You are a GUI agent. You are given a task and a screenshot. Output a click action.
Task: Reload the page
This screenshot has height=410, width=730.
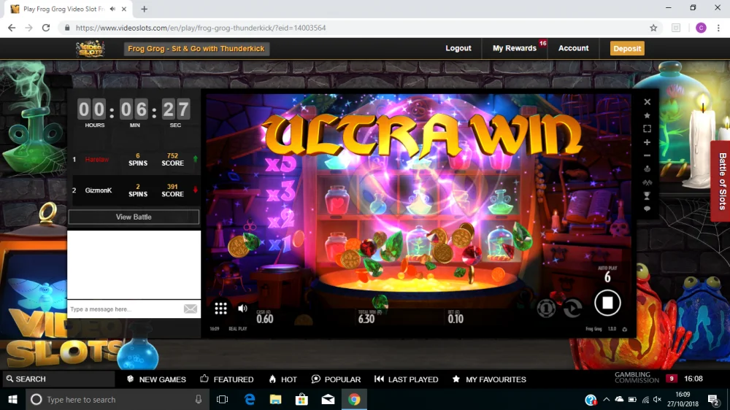pos(45,28)
